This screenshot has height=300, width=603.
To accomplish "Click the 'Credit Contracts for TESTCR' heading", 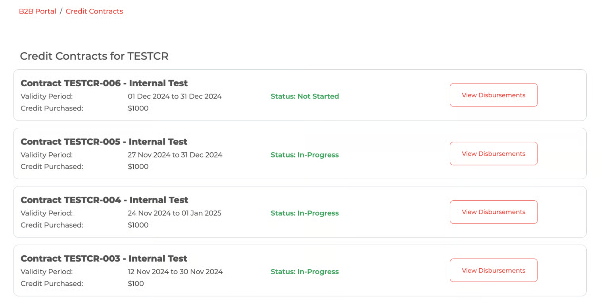I will point(94,56).
